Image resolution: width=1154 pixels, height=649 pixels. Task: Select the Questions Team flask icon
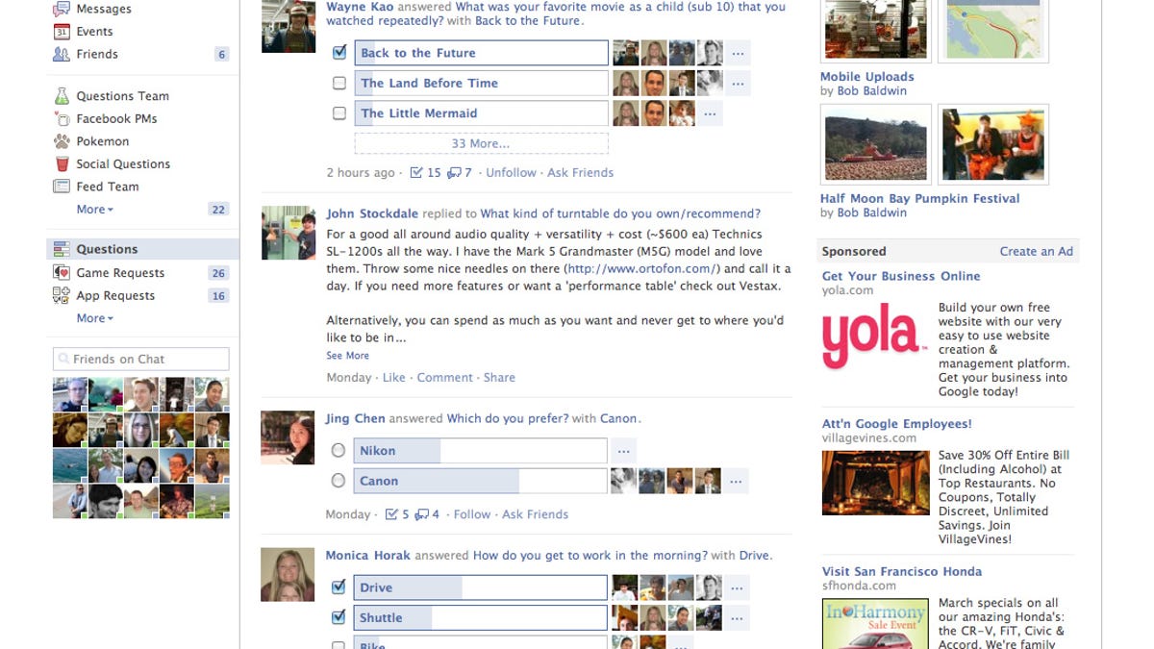(62, 96)
